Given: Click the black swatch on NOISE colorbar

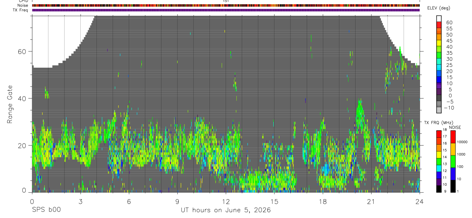Looking at the screenshot, I should coord(453,186).
